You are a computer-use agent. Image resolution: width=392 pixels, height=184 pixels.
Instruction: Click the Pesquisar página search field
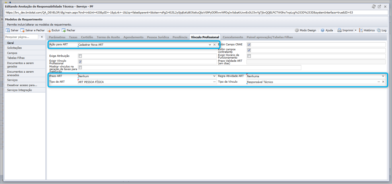click(x=22, y=37)
